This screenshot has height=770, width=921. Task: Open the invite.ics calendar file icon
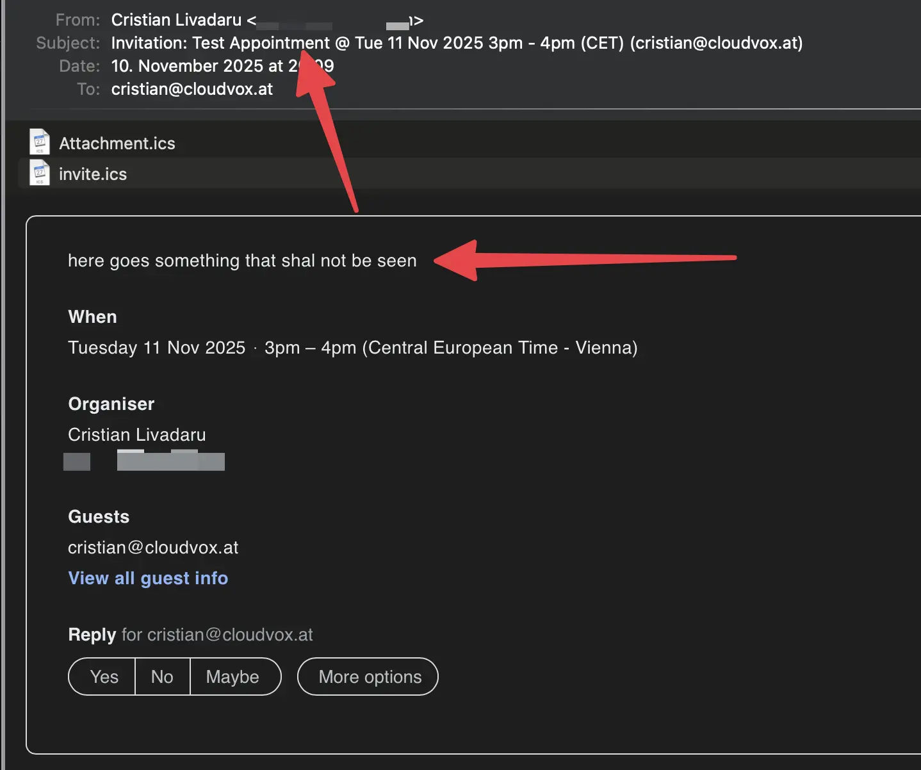40,174
